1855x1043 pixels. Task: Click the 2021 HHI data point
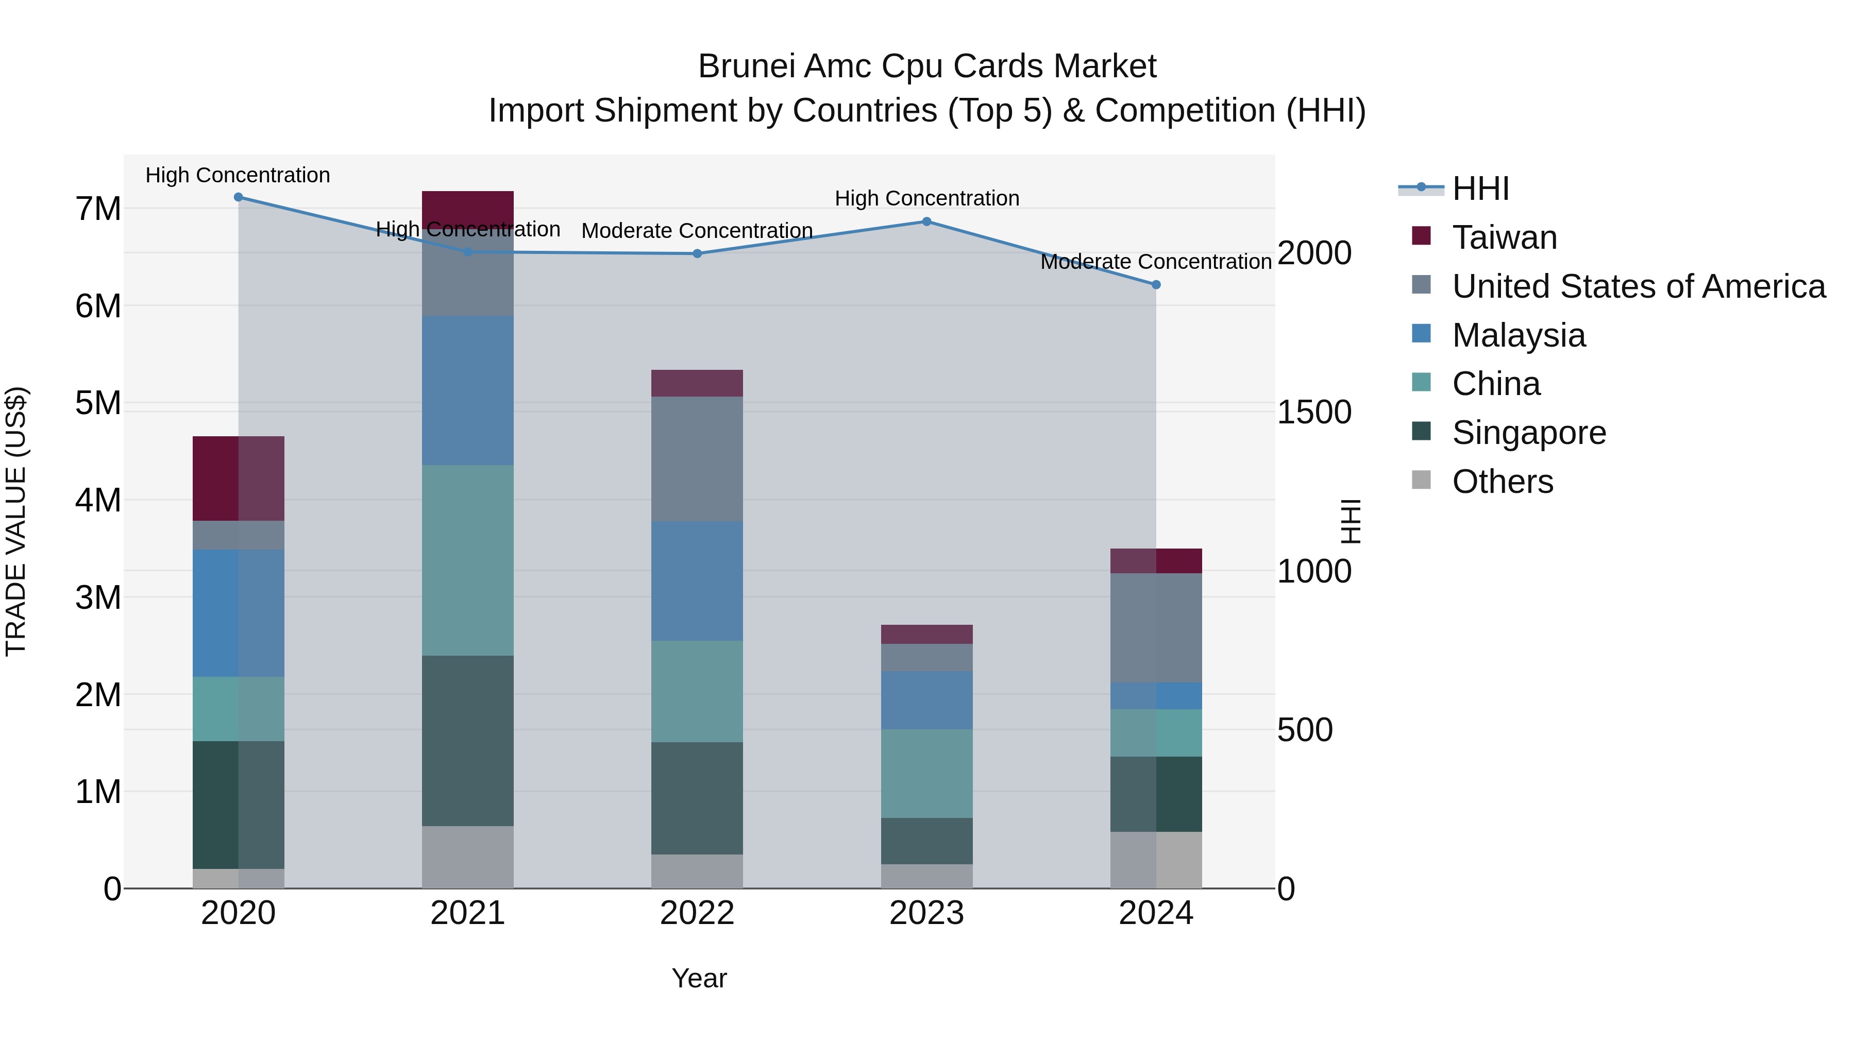tap(468, 252)
